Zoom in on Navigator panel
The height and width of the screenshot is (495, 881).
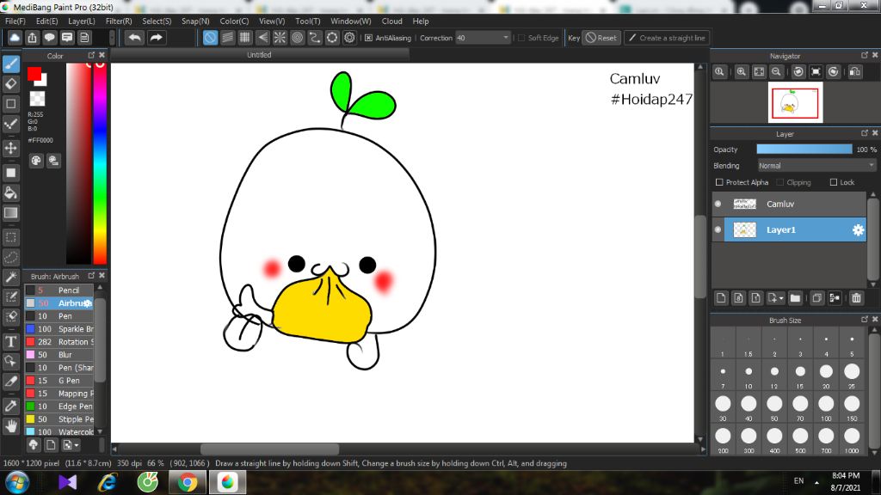pyautogui.click(x=742, y=72)
